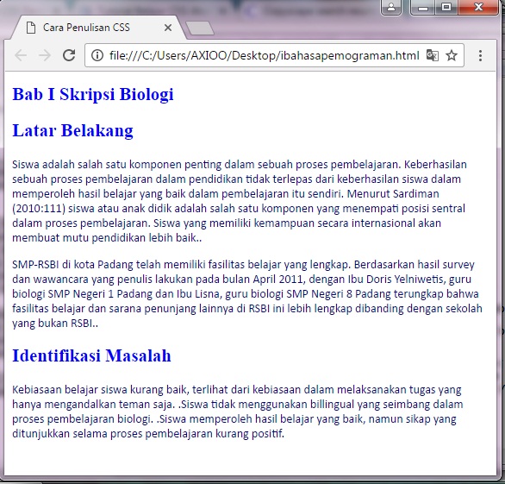Click the words 'membuat mutu pendidikan lebih baik..'

pos(107,238)
